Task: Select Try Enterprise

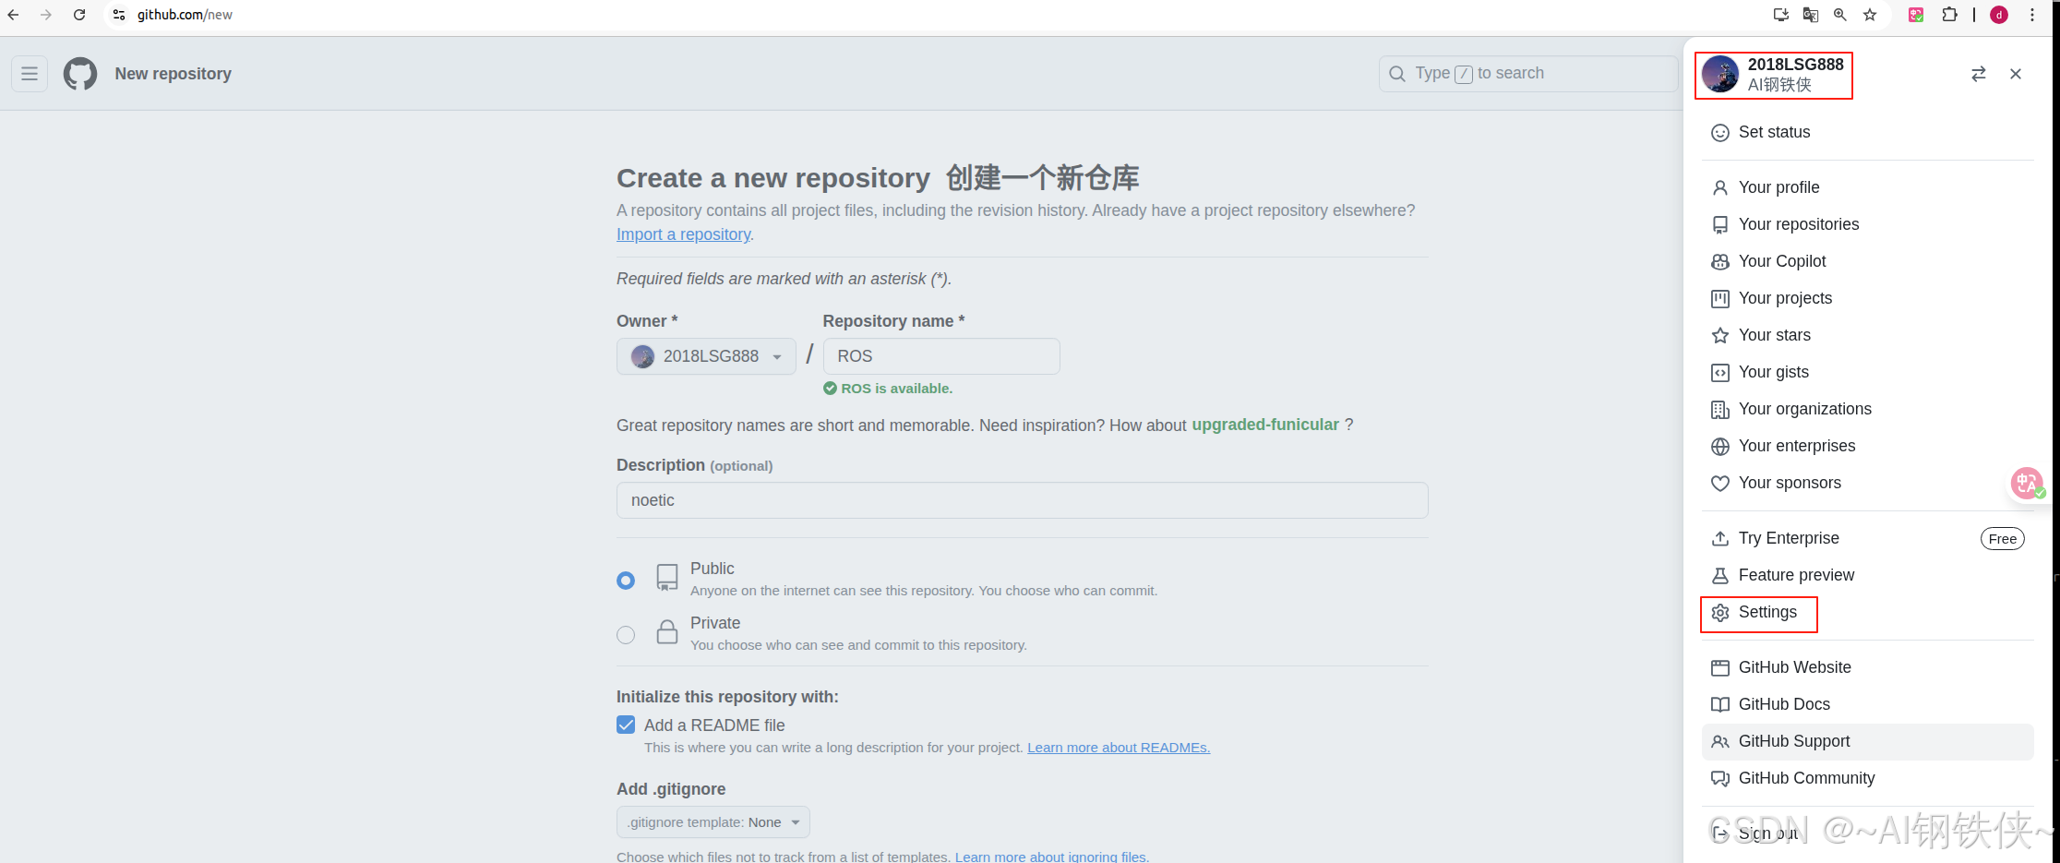Action: [x=1868, y=538]
